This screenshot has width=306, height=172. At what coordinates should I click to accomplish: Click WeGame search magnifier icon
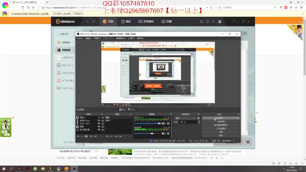pos(245,34)
